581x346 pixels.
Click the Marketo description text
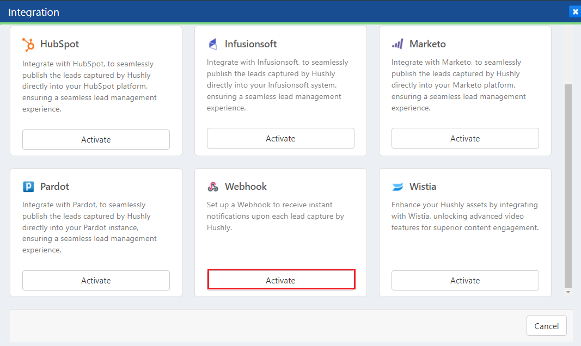tap(458, 85)
